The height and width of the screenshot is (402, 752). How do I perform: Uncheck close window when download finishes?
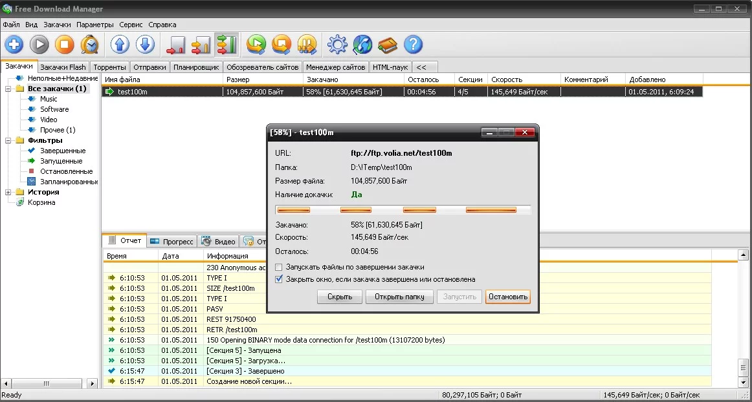[x=279, y=279]
